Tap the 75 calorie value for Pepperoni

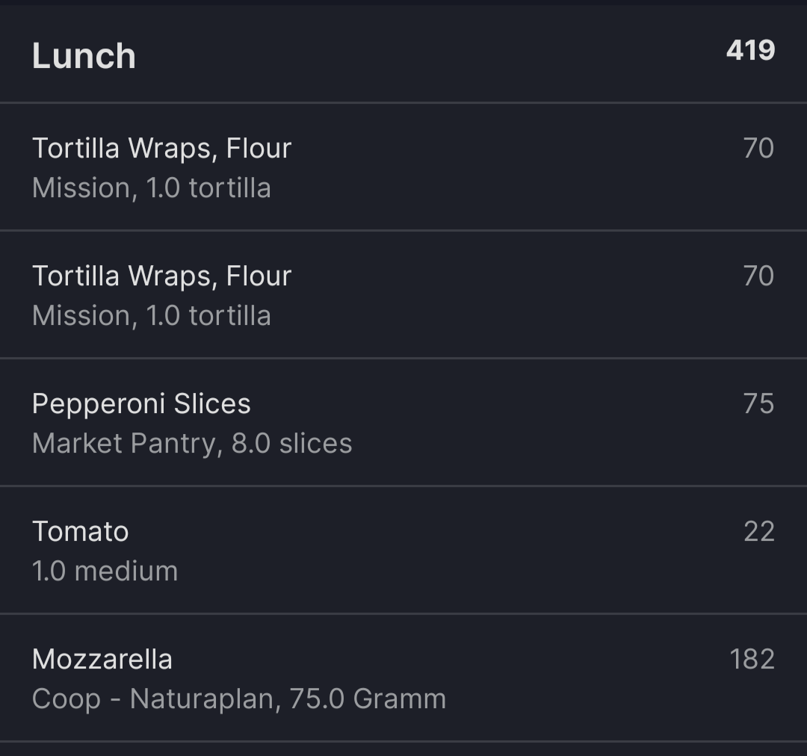click(758, 403)
